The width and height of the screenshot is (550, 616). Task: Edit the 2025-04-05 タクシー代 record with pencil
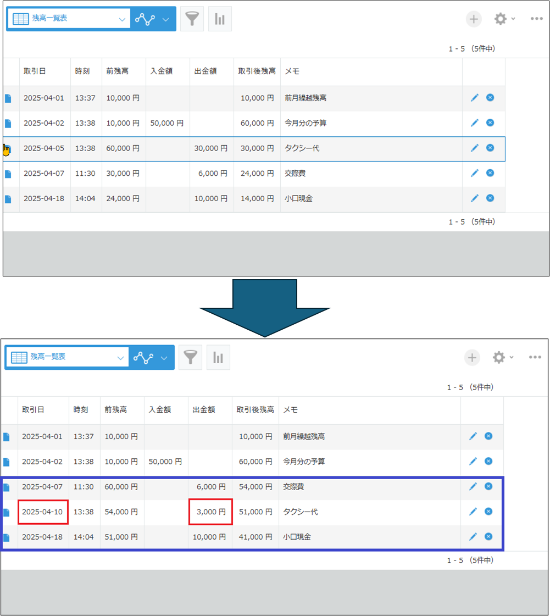click(x=475, y=148)
